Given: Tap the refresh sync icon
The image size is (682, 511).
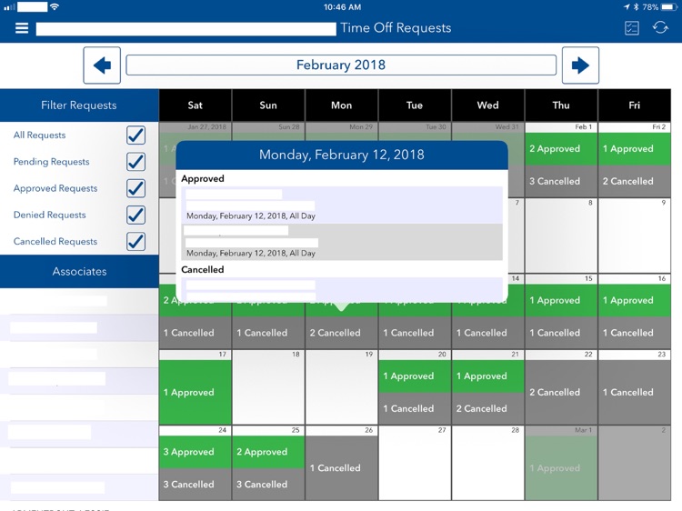Looking at the screenshot, I should tap(660, 28).
